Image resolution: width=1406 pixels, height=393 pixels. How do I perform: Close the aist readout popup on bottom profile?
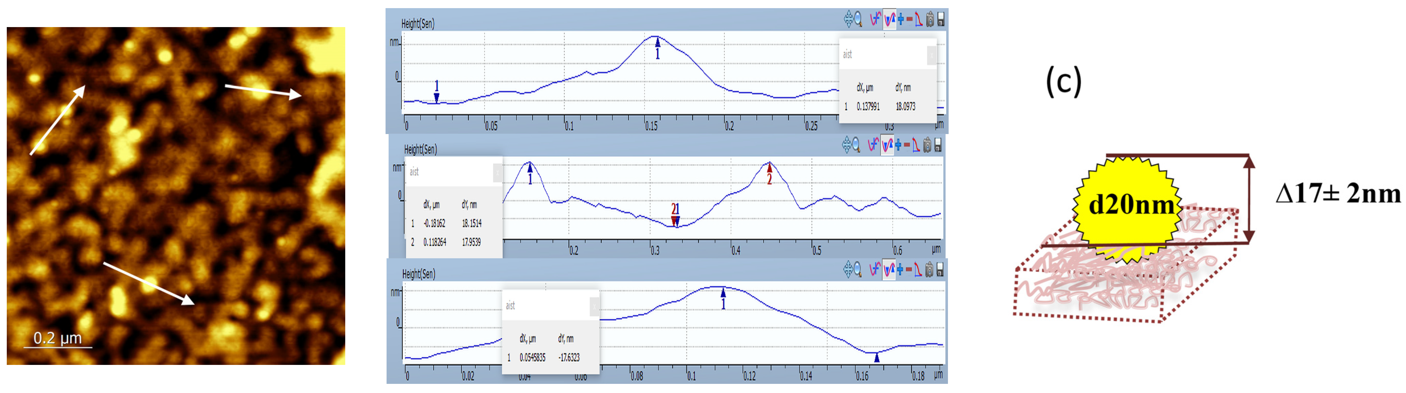pos(594,307)
